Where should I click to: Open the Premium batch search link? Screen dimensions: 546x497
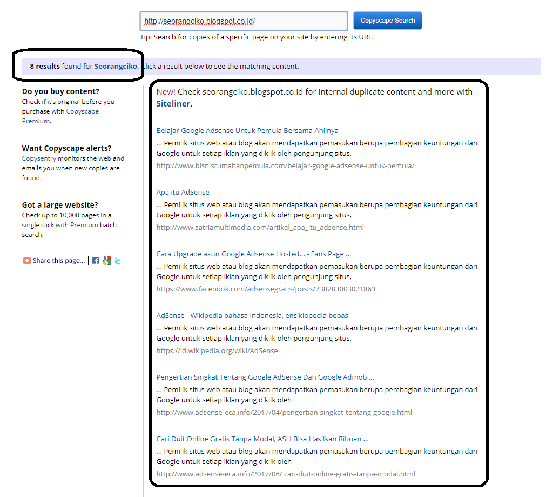(x=84, y=225)
